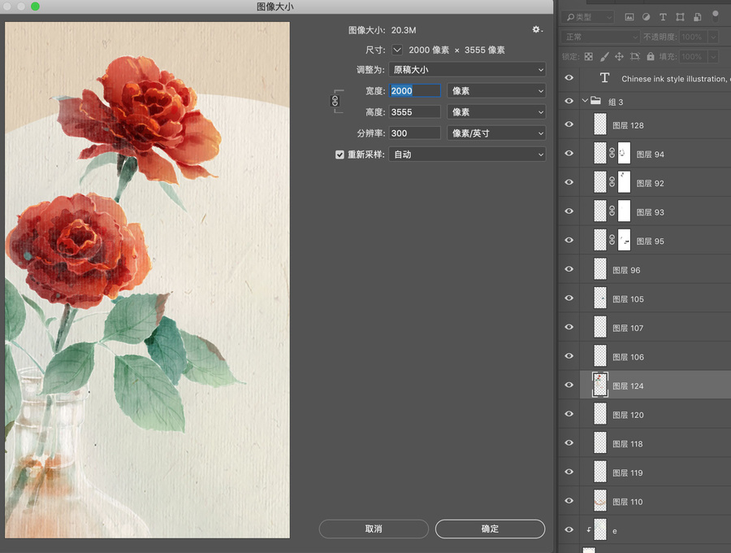Filter layers by shape layer icon
The width and height of the screenshot is (731, 553).
click(680, 17)
